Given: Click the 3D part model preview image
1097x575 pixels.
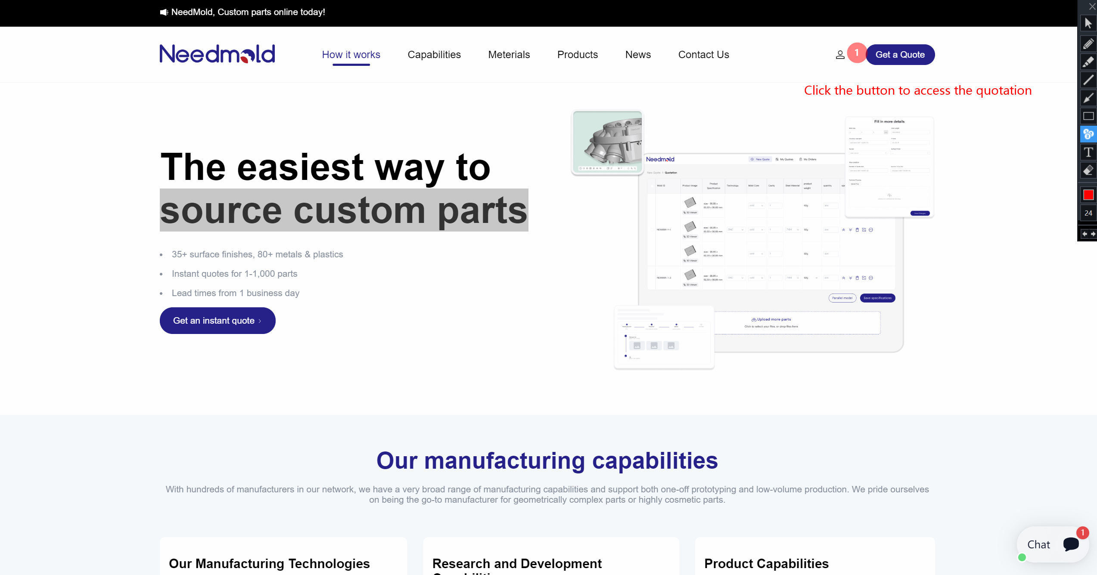Looking at the screenshot, I should point(607,142).
